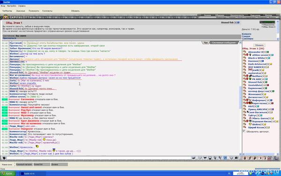The image size is (281, 176).
Task: Click the walking figure icon in the bottom toolbar
Action: coord(215,158)
